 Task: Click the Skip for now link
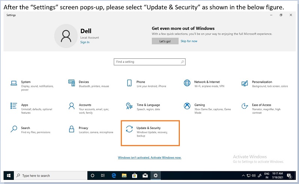(x=189, y=41)
